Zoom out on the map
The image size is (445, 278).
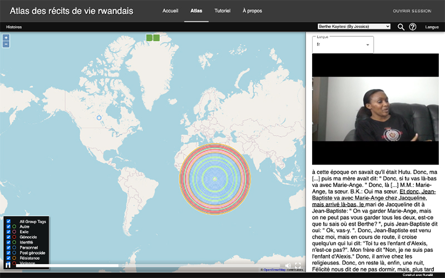(x=6, y=44)
